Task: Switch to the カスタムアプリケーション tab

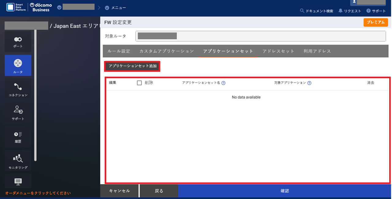Action: click(166, 51)
